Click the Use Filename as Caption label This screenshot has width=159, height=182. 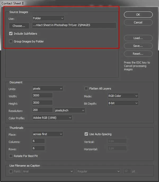(25, 166)
